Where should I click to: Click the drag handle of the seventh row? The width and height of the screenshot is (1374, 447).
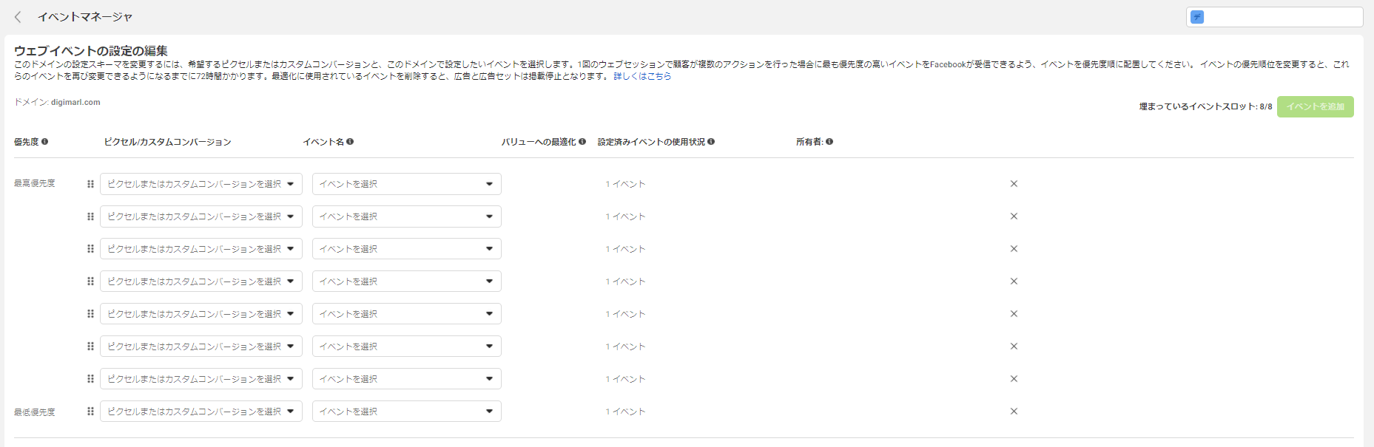pos(90,379)
